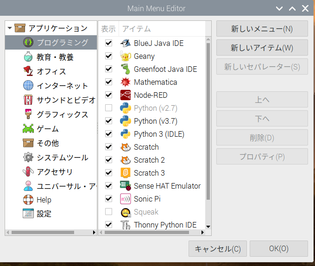Click the item list vertical scrollbar
The width and height of the screenshot is (315, 266).
[208, 121]
